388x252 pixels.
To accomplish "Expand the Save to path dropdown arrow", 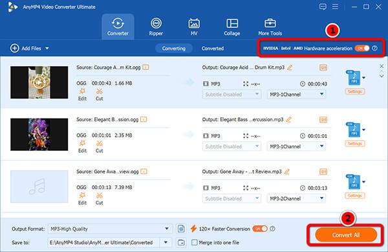I will click(166, 242).
